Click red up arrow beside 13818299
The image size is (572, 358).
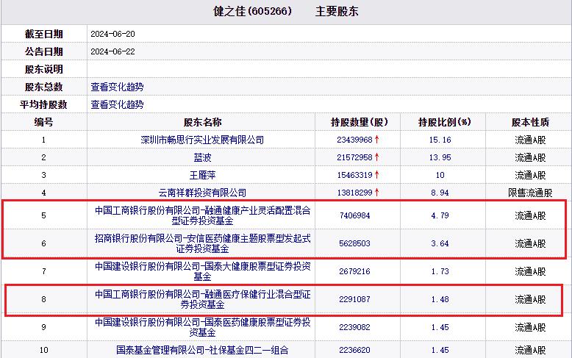(x=377, y=193)
